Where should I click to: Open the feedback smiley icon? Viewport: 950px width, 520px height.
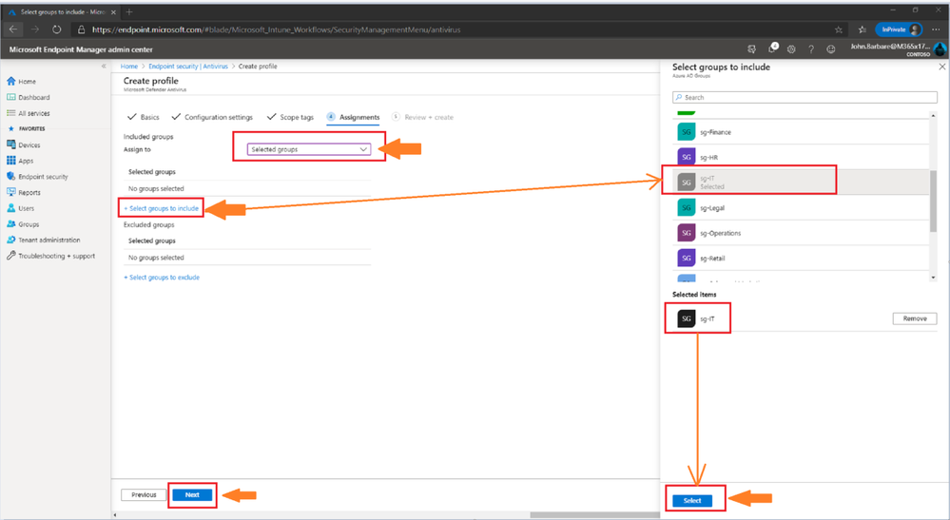[x=830, y=49]
